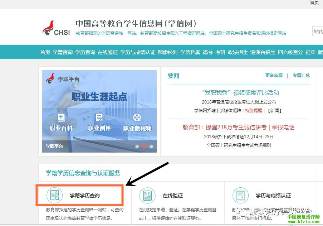Open “我职我秀”视频征集评比活动 headline
The height and width of the screenshot is (226, 323).
[x=240, y=93]
